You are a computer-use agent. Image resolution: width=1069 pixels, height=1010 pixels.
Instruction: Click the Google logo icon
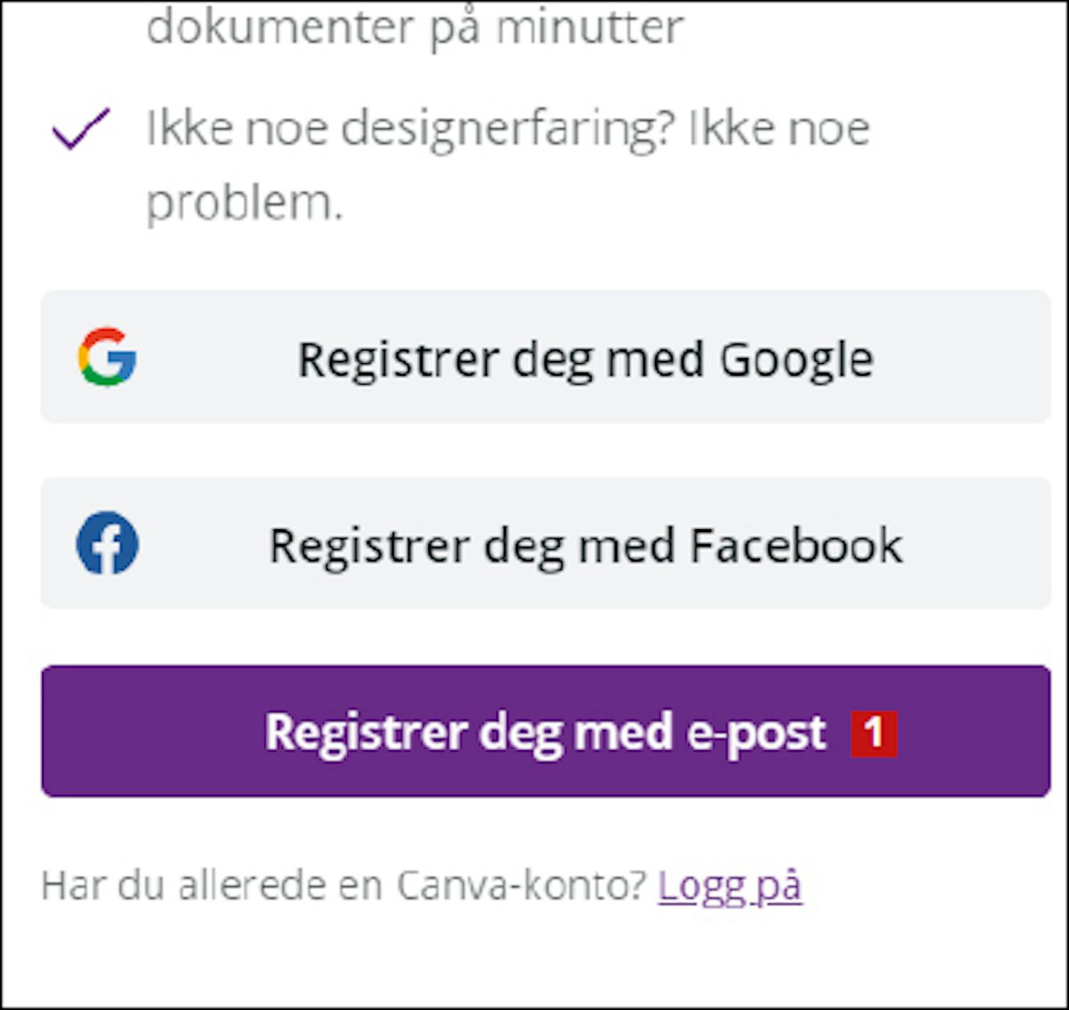click(107, 357)
